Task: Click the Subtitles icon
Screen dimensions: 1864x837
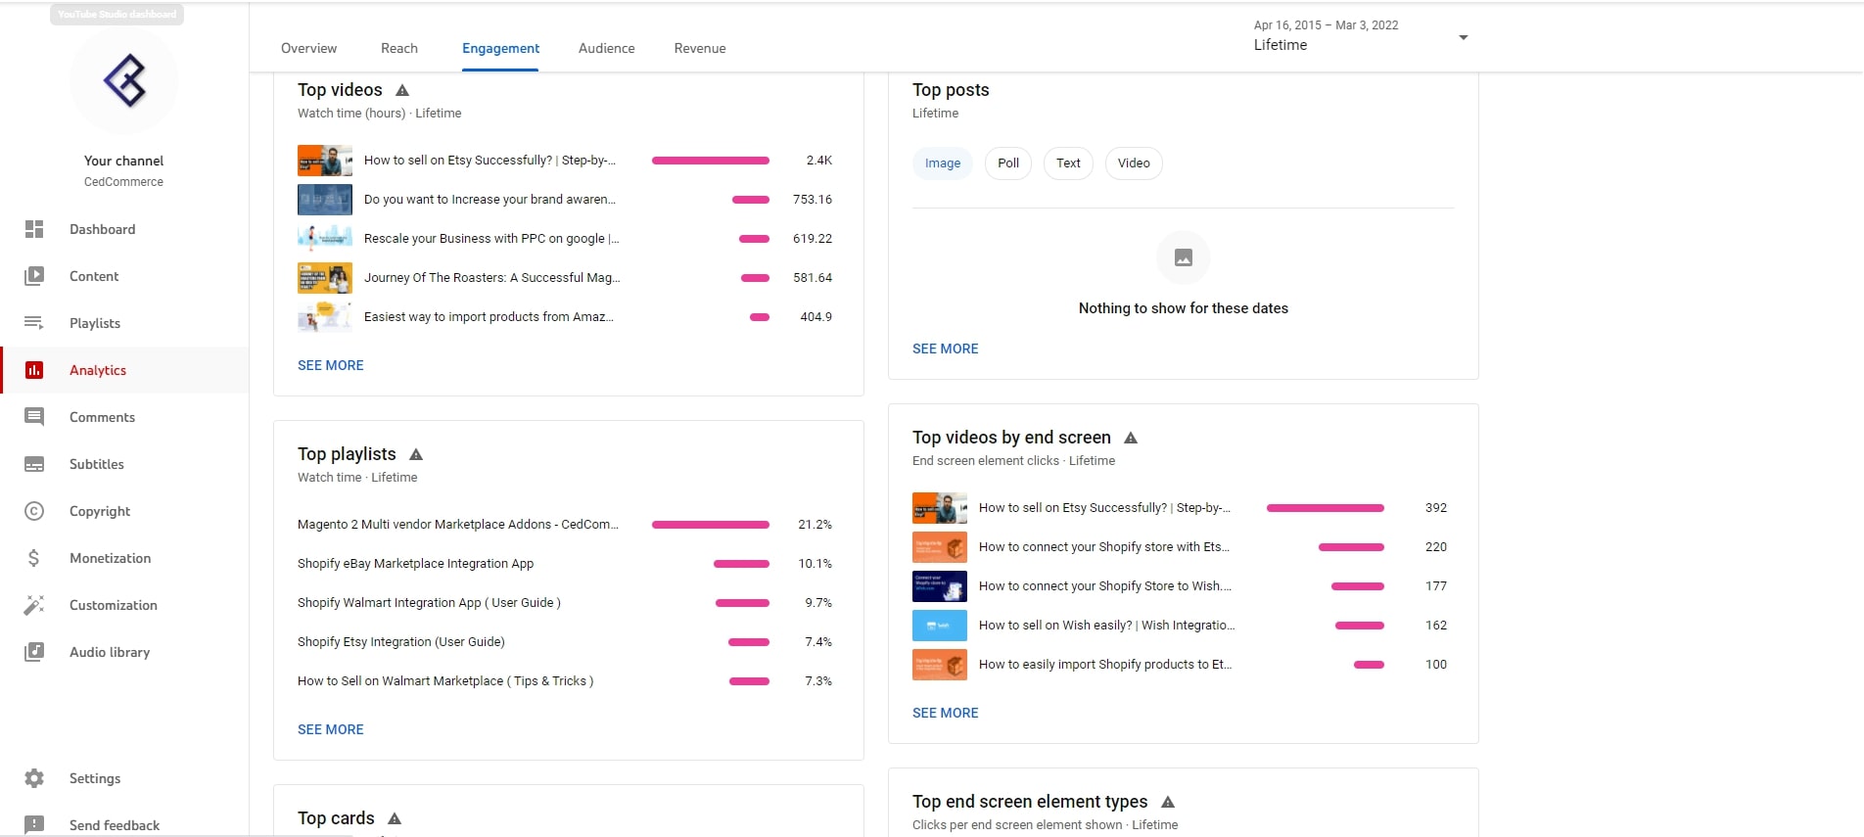Action: pos(34,464)
